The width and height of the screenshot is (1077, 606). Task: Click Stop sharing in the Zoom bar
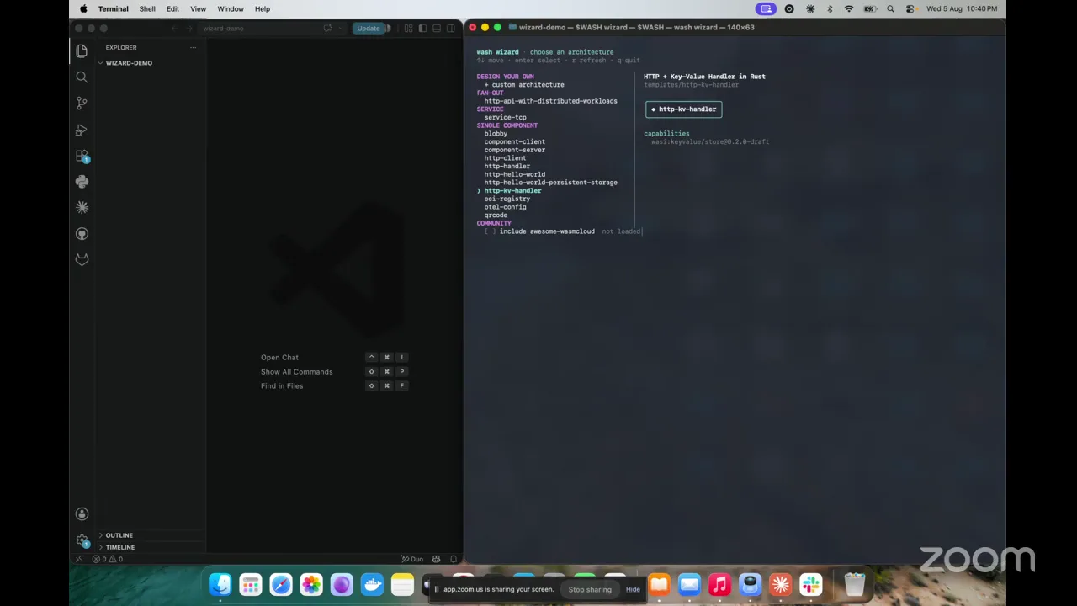590,589
